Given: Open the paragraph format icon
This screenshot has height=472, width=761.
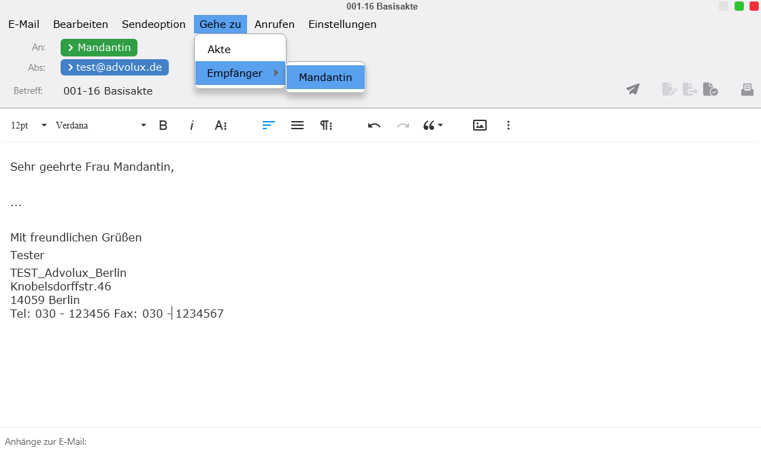Looking at the screenshot, I should [x=326, y=125].
